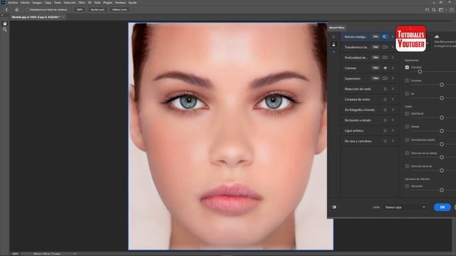Click the hand icon in options bar
Image resolution: width=456 pixels, height=256 pixels.
pos(16,9)
